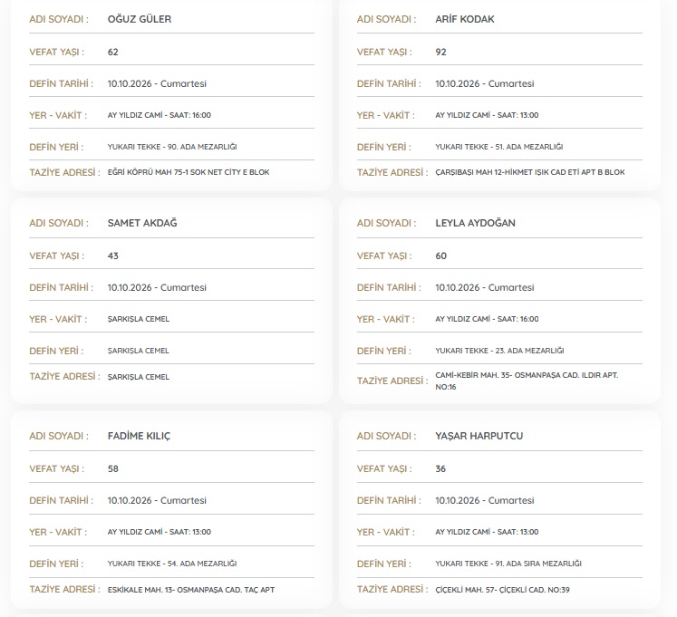Click DEFİN TARİHİ label in Samet Akdağ card
Screen dimensions: 677x617
tap(61, 287)
